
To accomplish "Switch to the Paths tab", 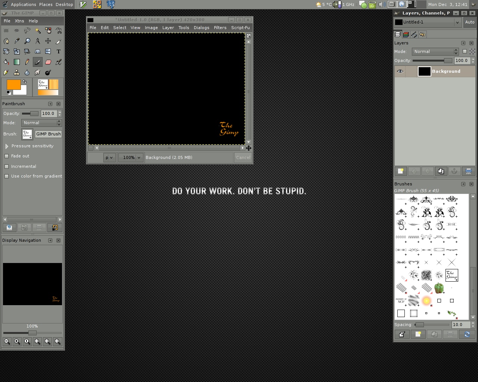I will pos(414,35).
